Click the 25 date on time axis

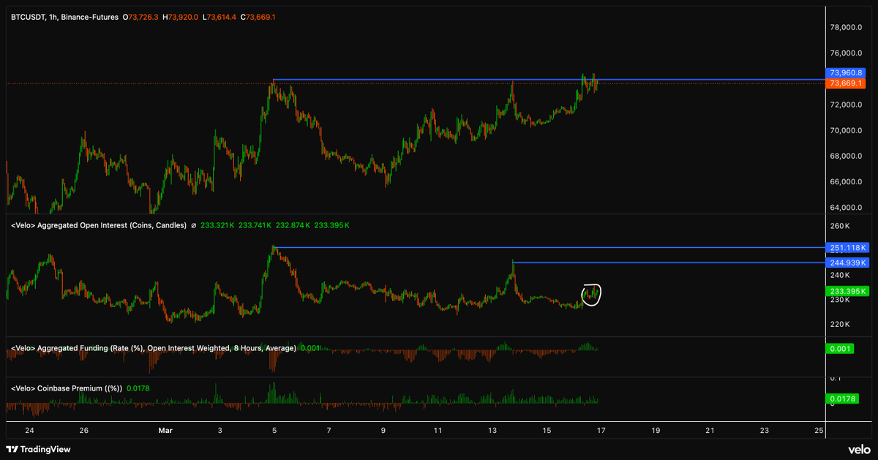click(x=819, y=431)
